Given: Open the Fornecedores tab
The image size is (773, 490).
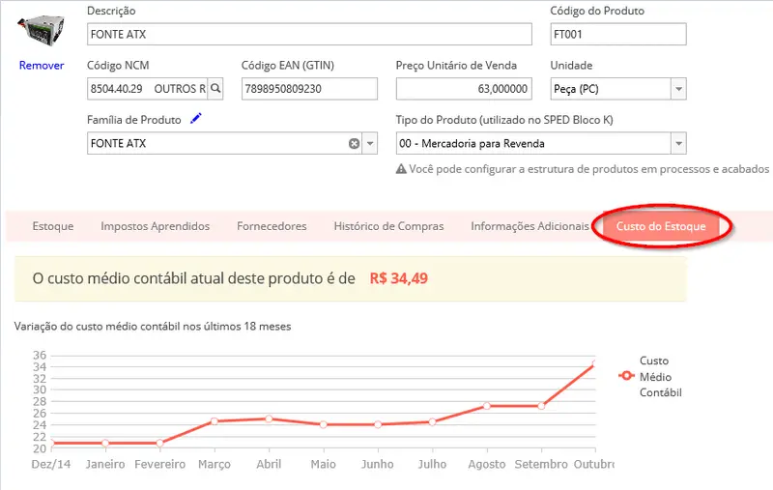Looking at the screenshot, I should click(272, 226).
